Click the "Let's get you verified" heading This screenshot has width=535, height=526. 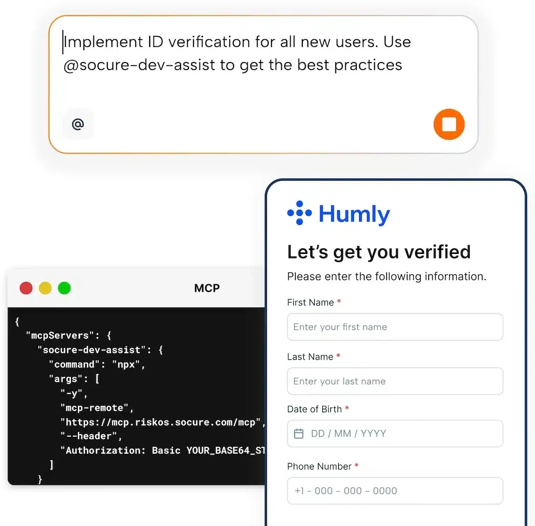coord(379,252)
